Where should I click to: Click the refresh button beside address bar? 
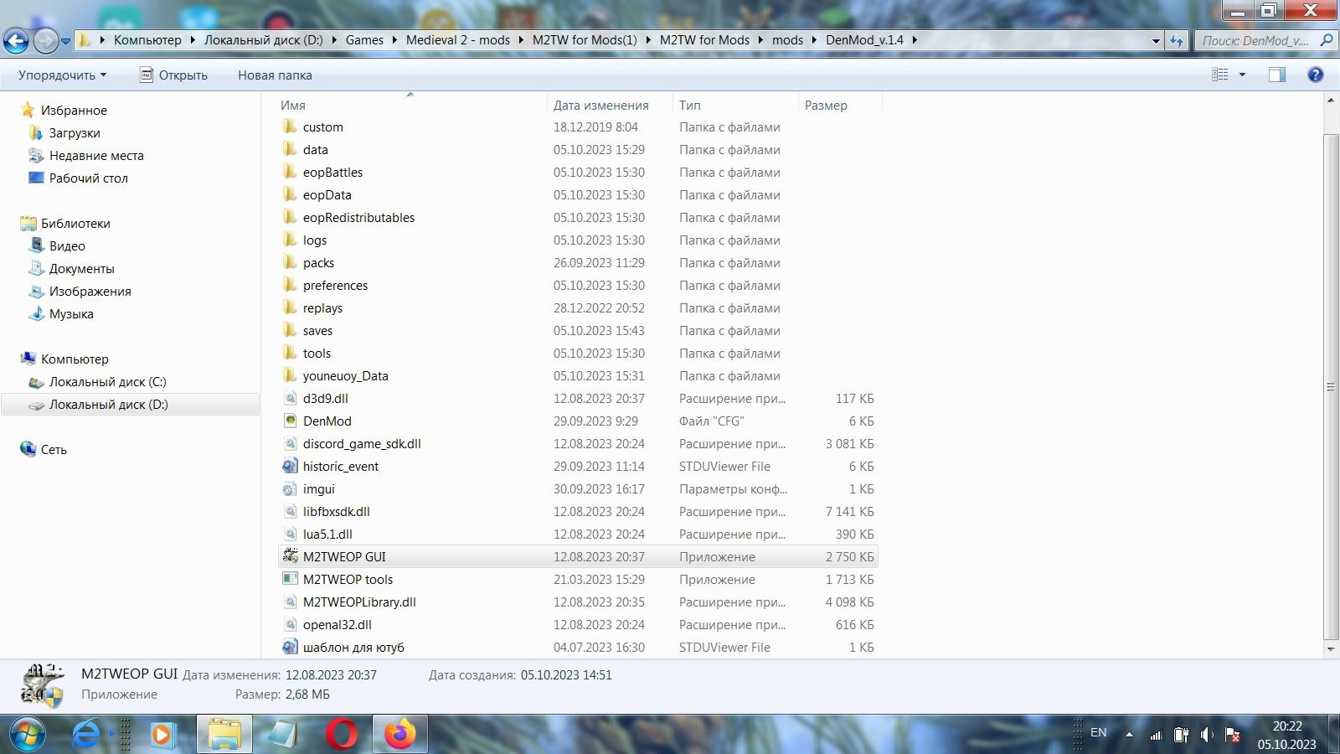click(x=1177, y=40)
